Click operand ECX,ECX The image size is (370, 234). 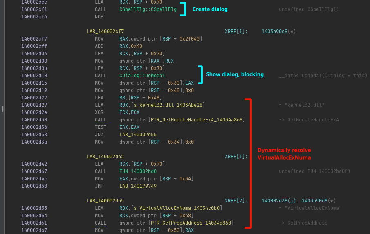point(130,112)
